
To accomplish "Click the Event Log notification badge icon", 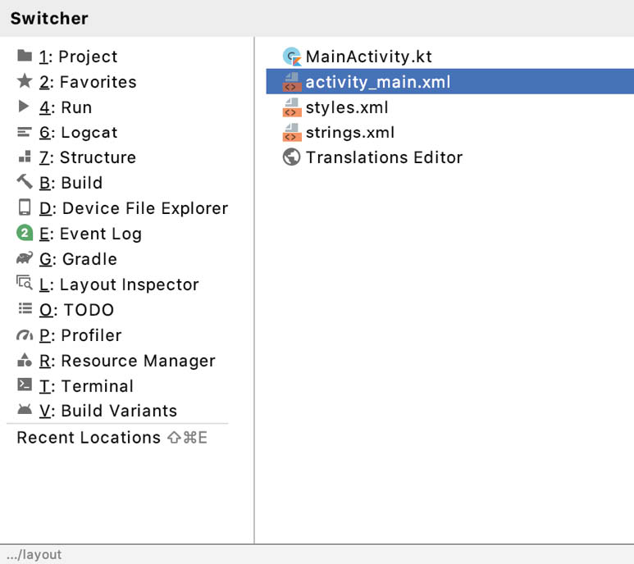I will coord(25,233).
